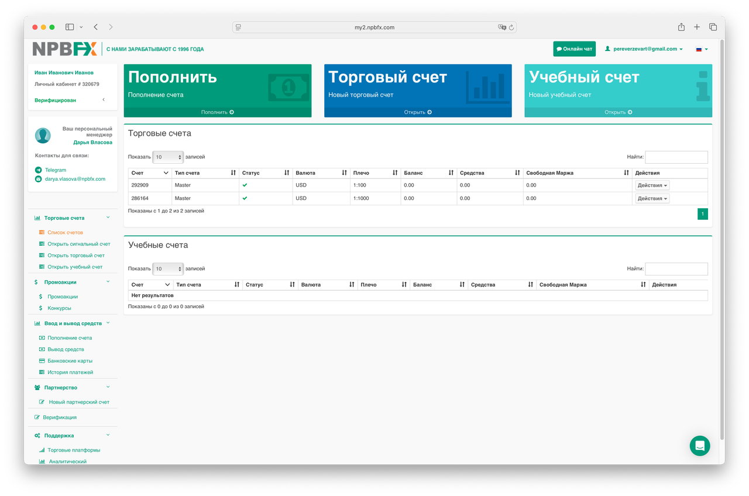Screen dimensions: 749x496
Task: Collapse the Торговые счета sidebar section
Action: tap(108, 218)
